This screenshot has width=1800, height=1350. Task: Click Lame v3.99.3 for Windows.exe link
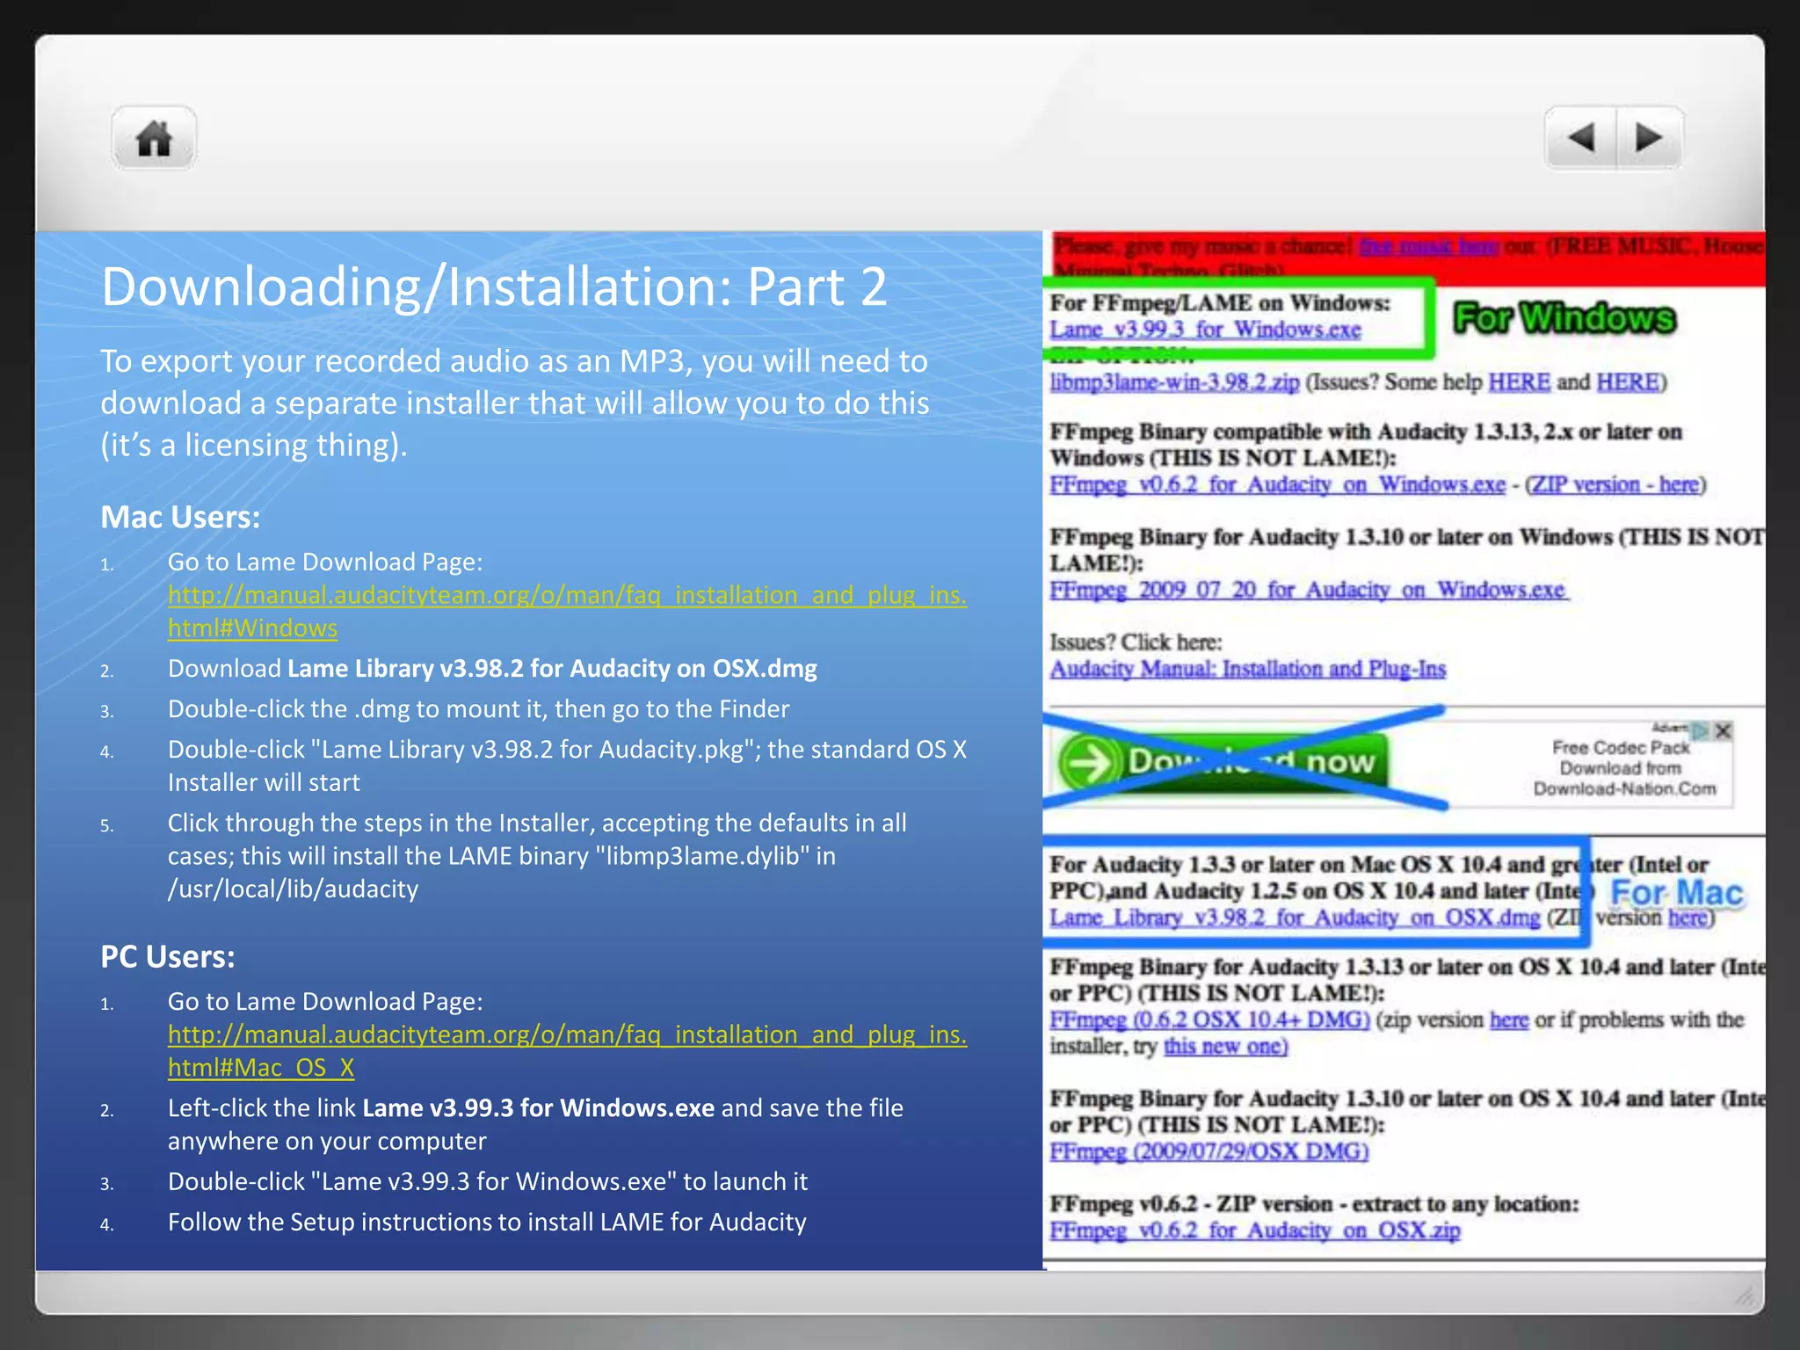[1205, 330]
